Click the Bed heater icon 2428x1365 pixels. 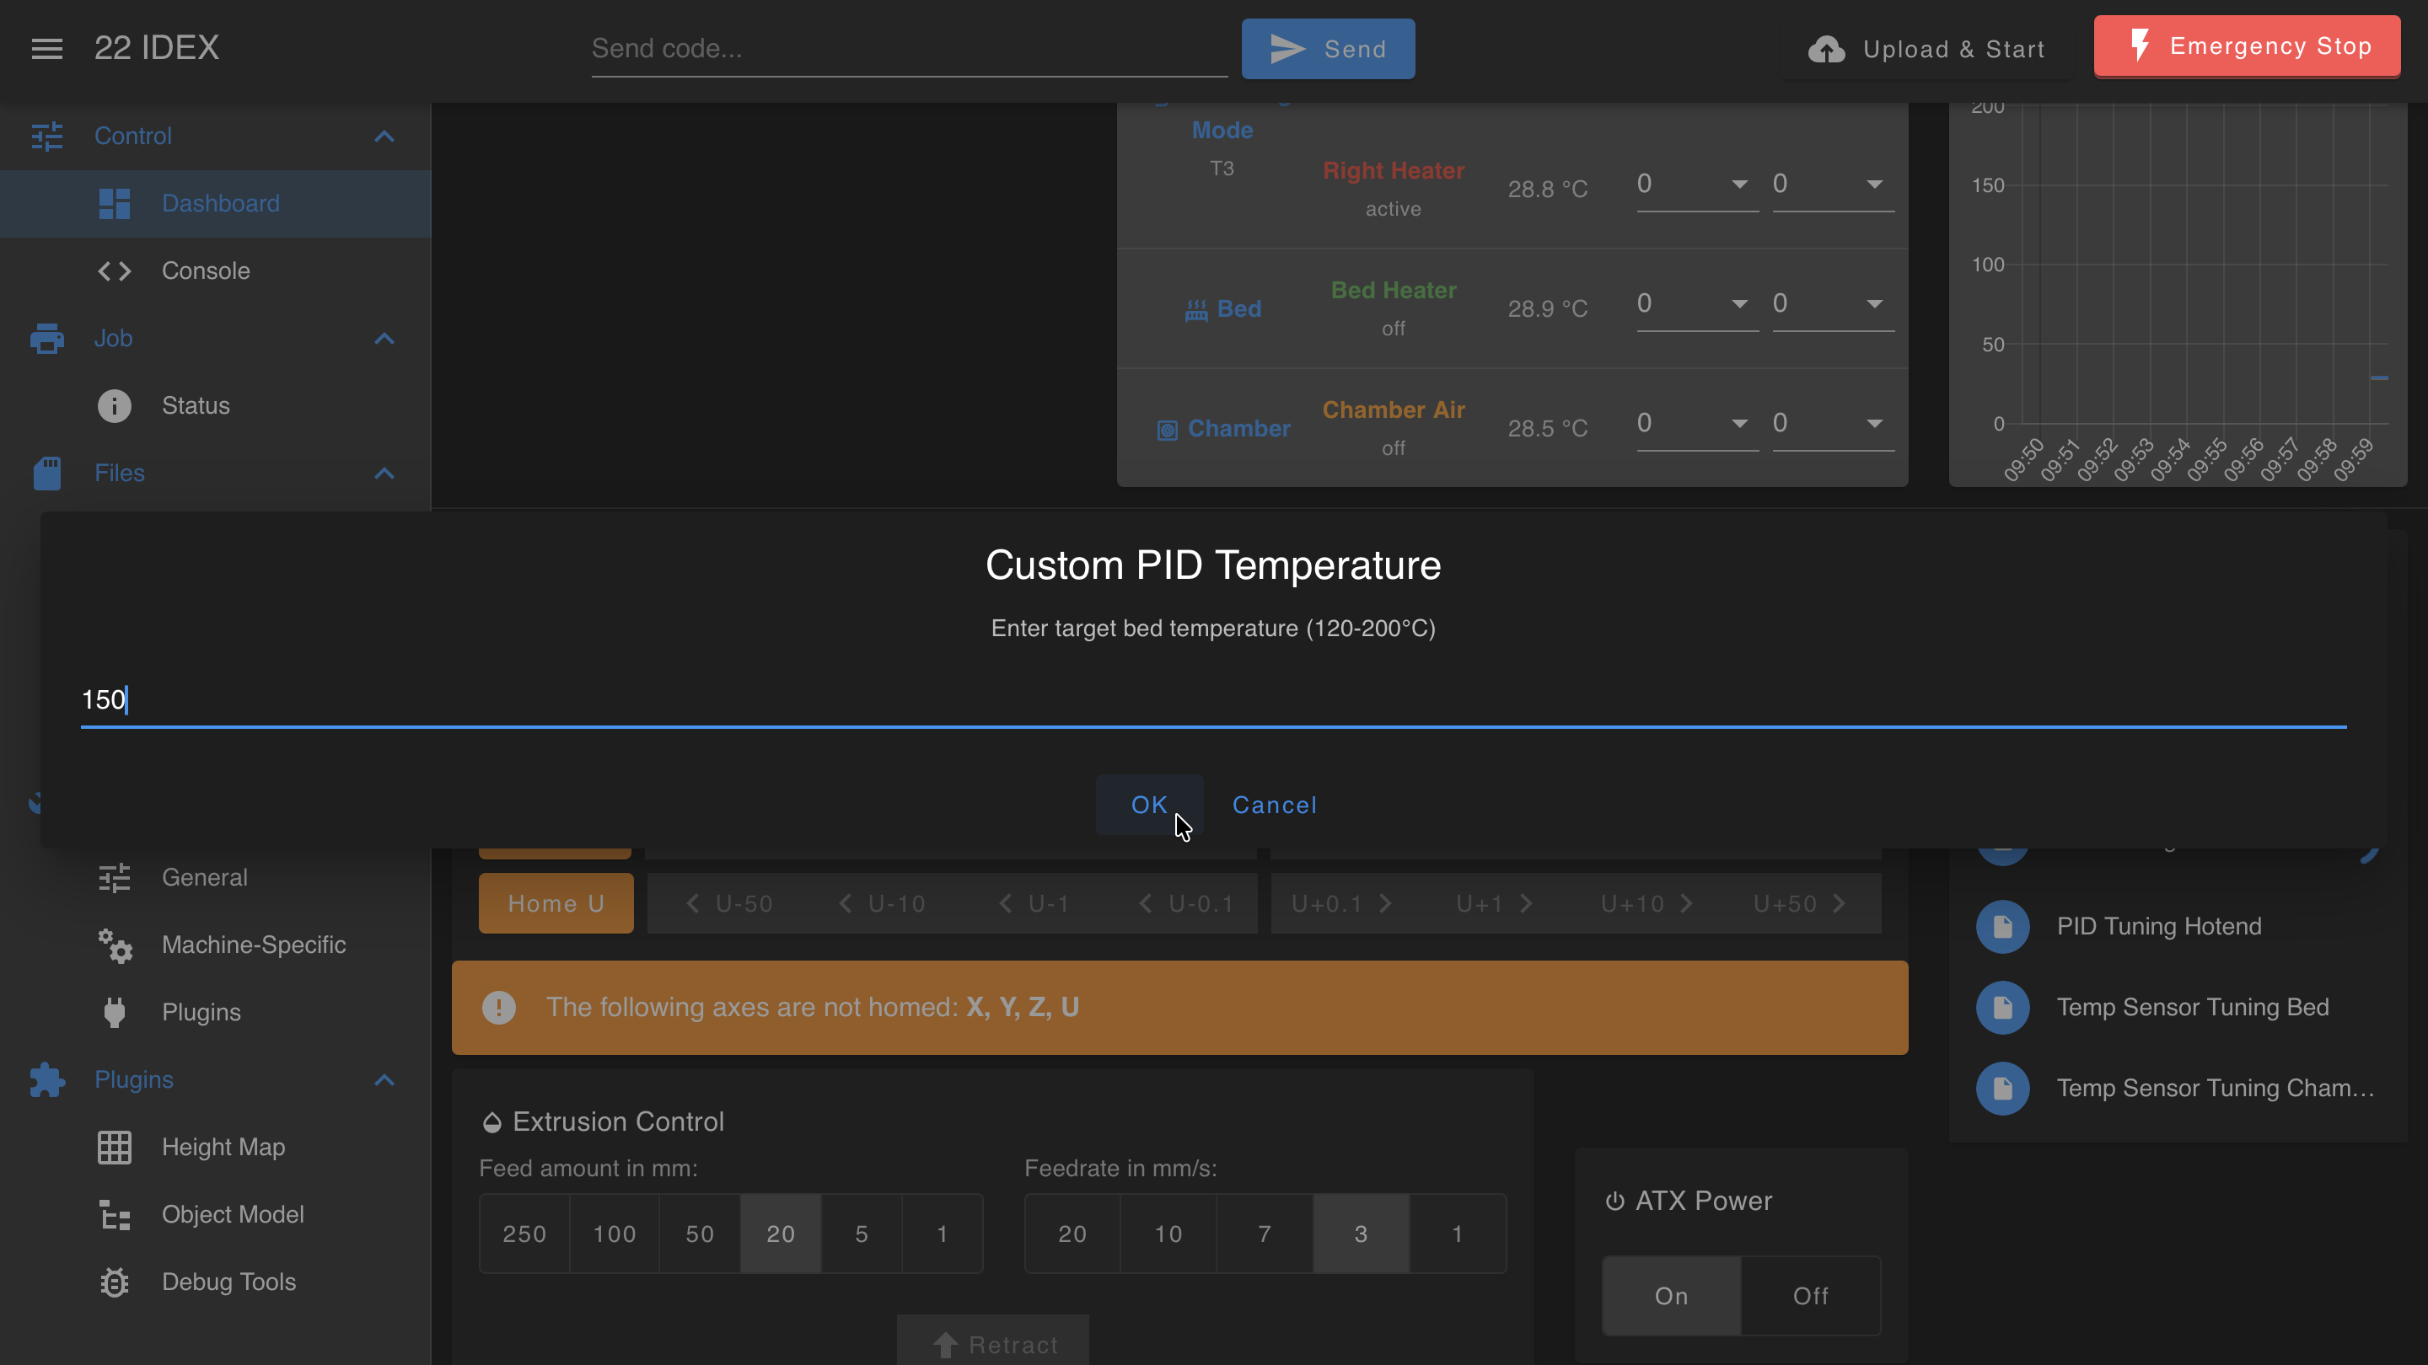coord(1196,310)
